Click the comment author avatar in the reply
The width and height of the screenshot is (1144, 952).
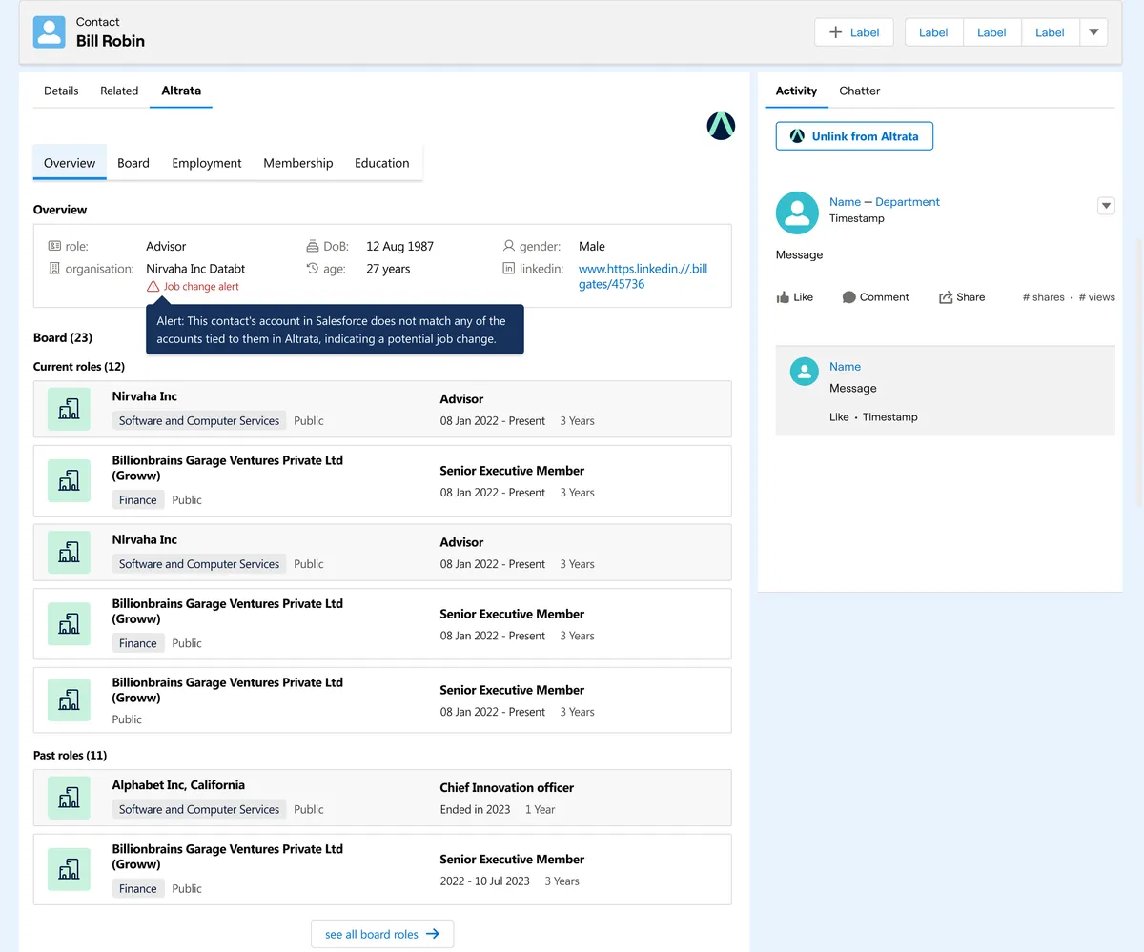[x=806, y=372]
